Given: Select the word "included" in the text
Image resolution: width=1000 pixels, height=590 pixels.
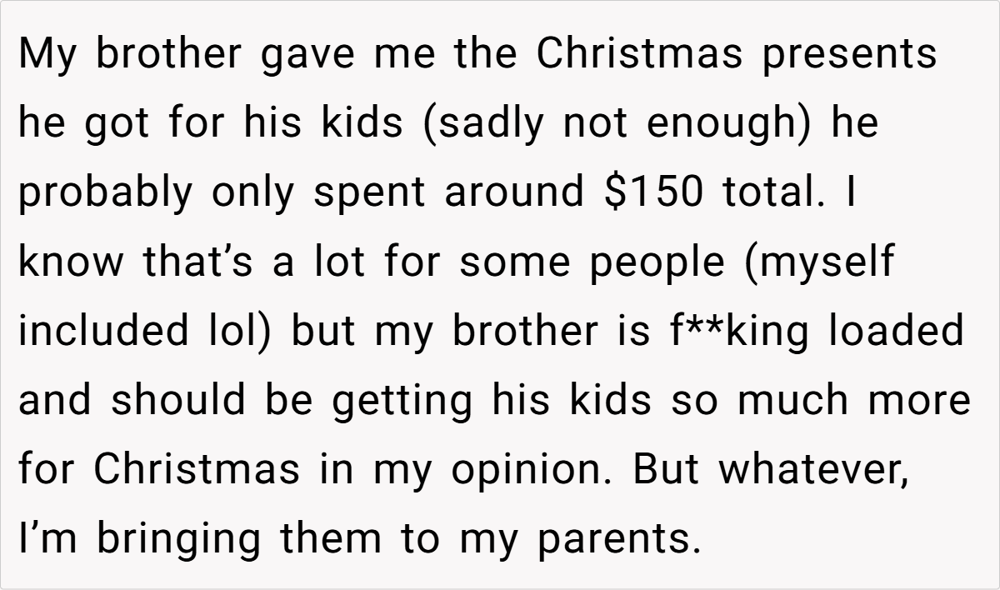Looking at the screenshot, I should [x=103, y=331].
